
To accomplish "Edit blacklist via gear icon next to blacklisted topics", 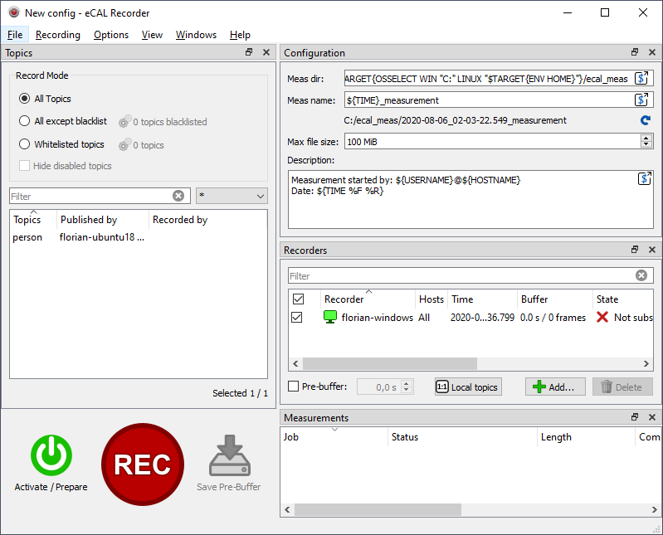I will pyautogui.click(x=124, y=122).
